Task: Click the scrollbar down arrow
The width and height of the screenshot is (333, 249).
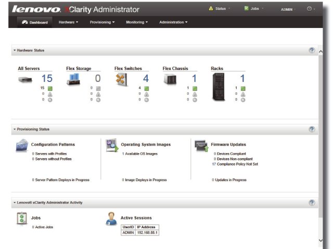Action: [321, 240]
